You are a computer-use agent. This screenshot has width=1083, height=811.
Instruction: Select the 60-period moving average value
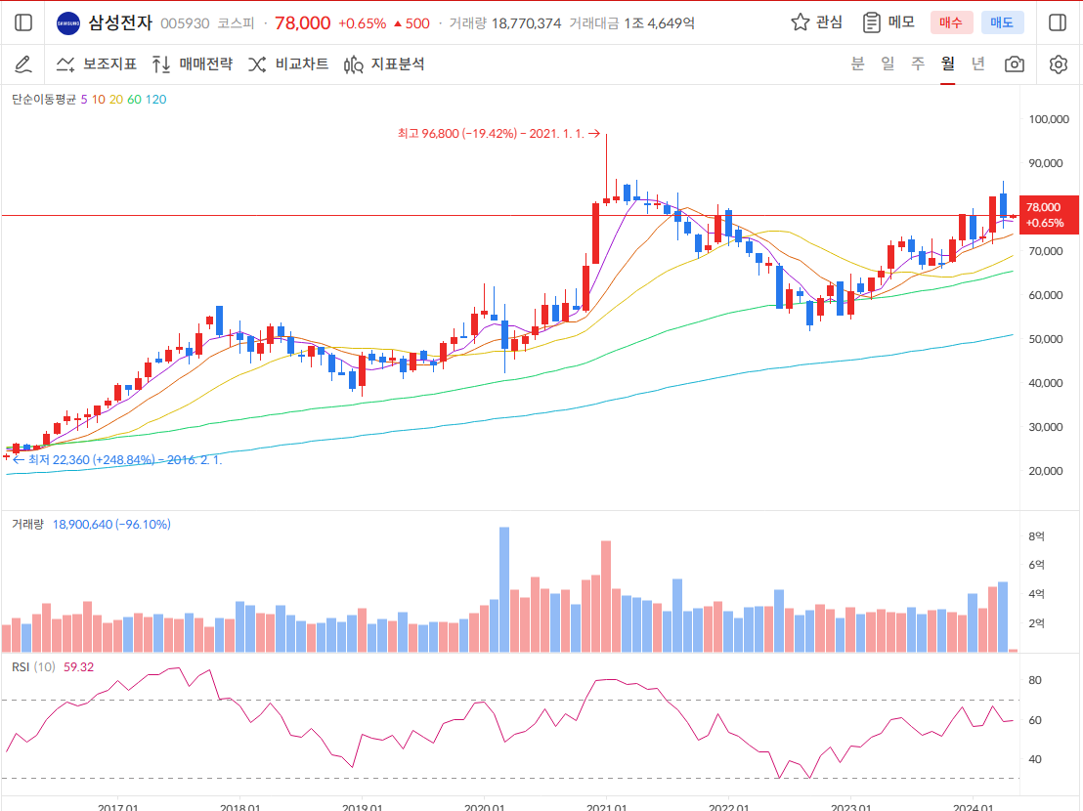click(134, 100)
